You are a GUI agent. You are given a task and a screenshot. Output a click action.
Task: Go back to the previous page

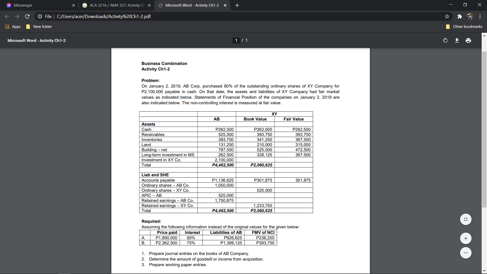click(7, 16)
